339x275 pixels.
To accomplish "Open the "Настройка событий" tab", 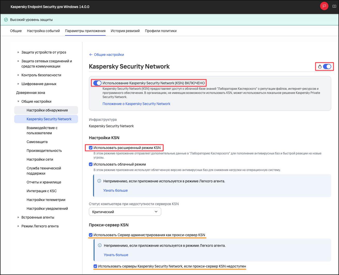I will tap(43, 31).
